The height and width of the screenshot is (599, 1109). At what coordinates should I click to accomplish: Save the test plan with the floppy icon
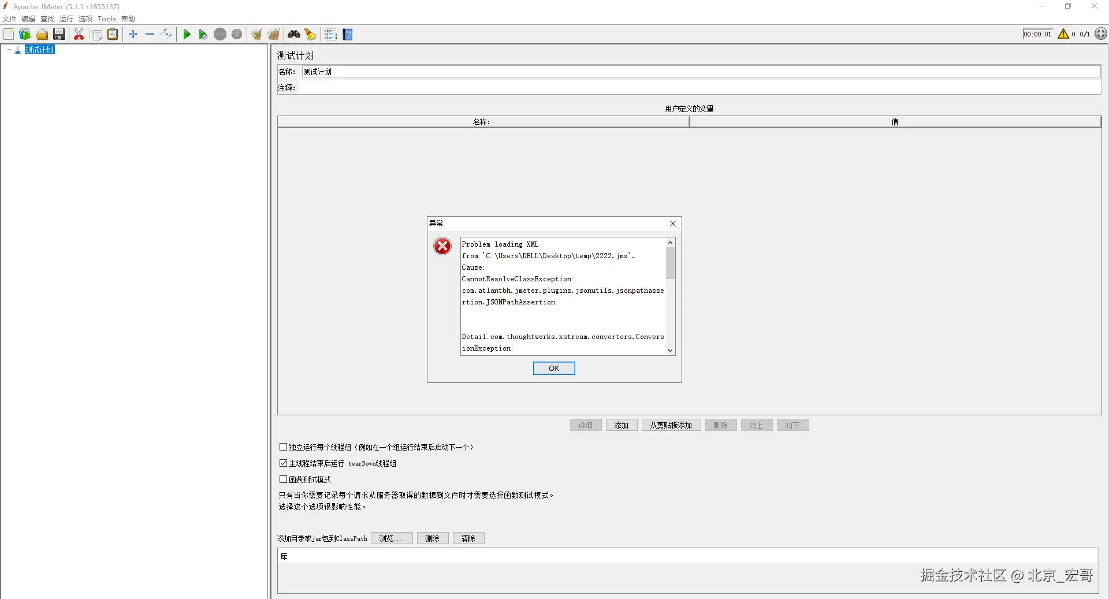point(59,35)
